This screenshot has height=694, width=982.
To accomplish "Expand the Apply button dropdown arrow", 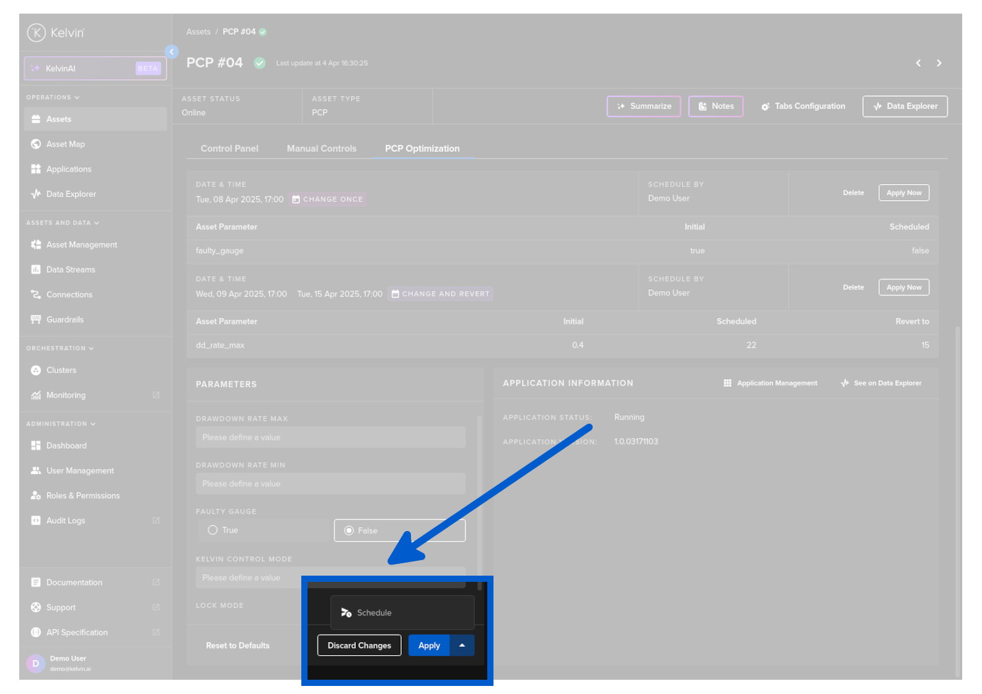I will 462,646.
